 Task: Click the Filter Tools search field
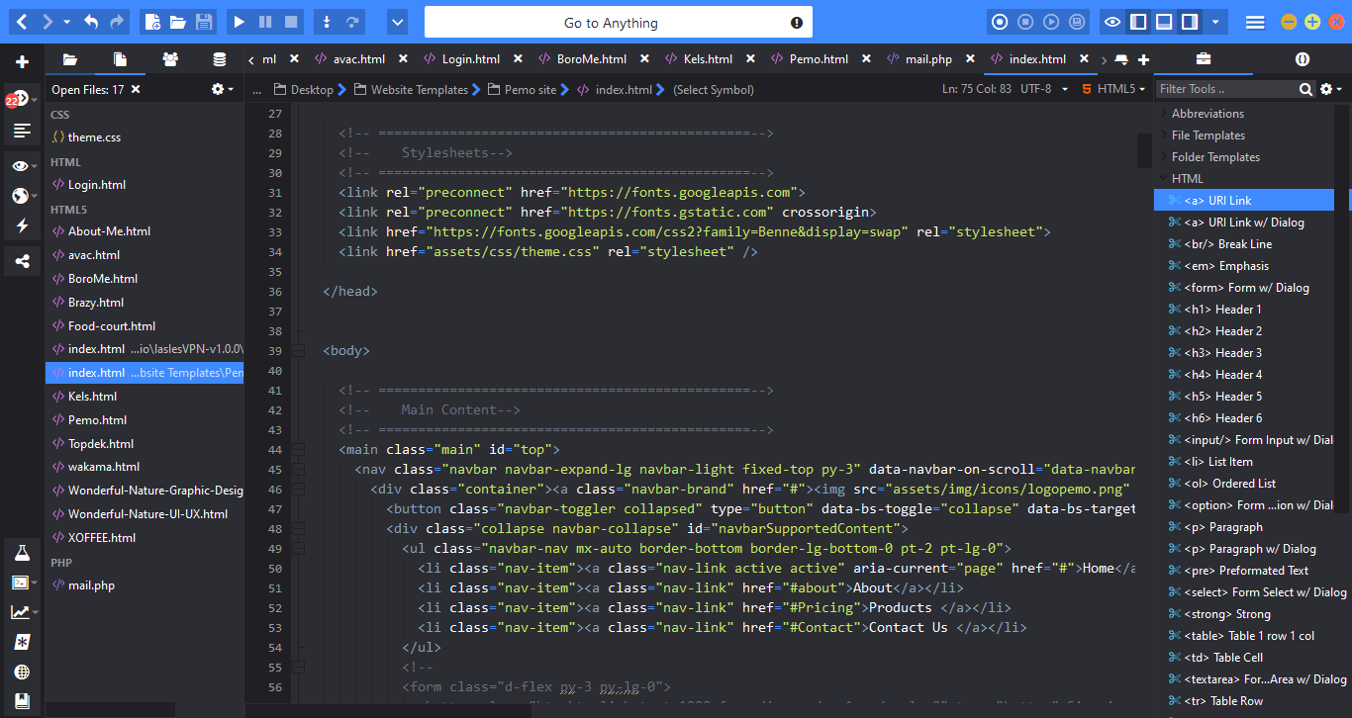[1227, 89]
